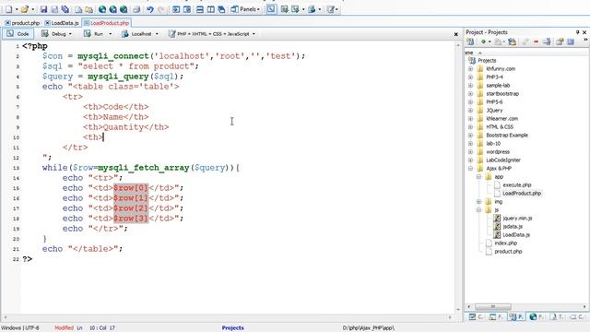Select the LoadProduct.php tab
Image resolution: width=590 pixels, height=332 pixels.
107,23
